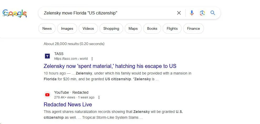The width and height of the screenshot is (260, 124).
Task: Click the TASS site favicon
Action: tap(47, 56)
